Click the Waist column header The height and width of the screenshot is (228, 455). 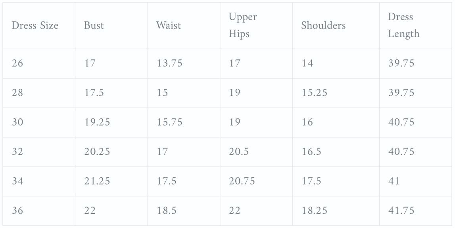click(x=169, y=26)
